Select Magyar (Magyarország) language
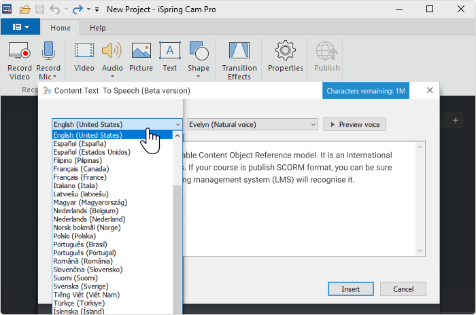476x315 pixels. point(112,202)
